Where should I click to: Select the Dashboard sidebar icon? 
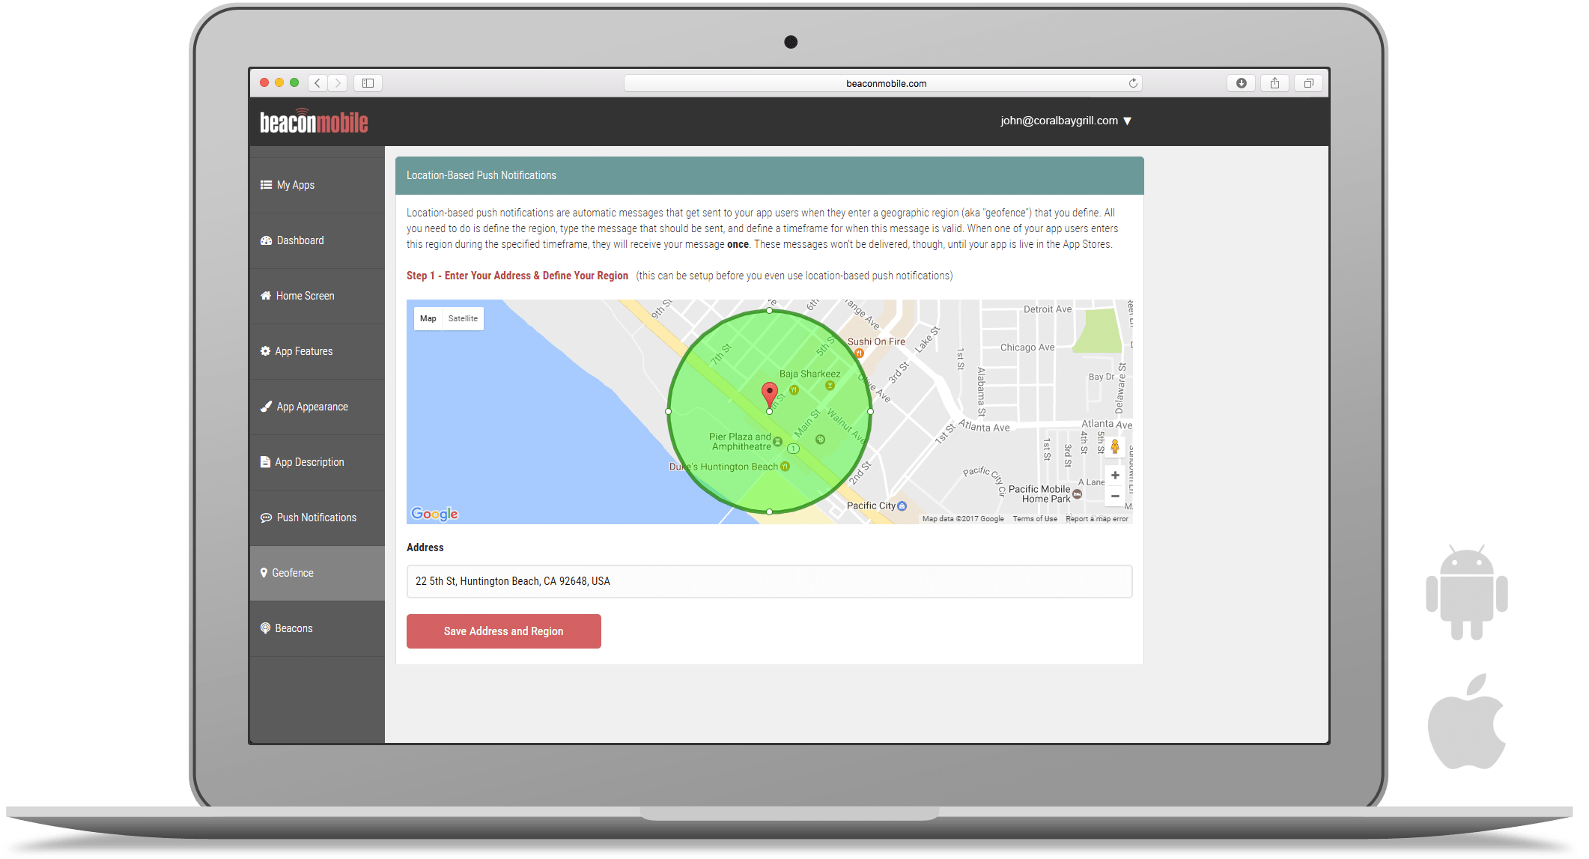pyautogui.click(x=266, y=240)
